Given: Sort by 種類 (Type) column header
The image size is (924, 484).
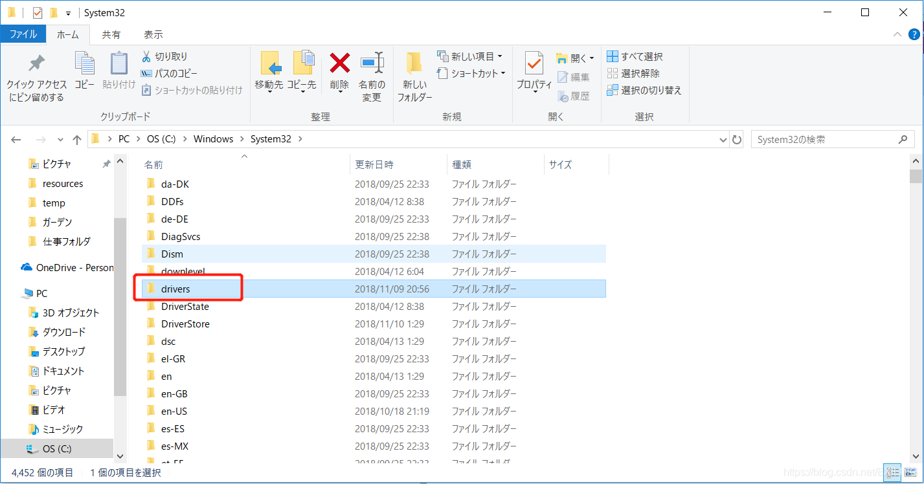Looking at the screenshot, I should click(x=495, y=164).
